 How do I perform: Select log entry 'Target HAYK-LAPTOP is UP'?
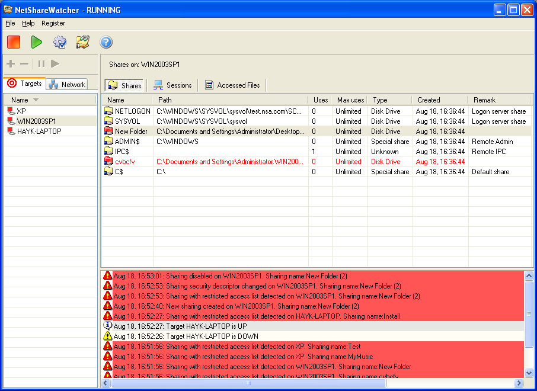(x=313, y=326)
